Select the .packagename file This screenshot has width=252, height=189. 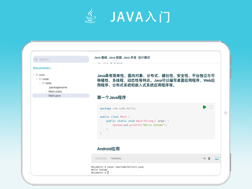point(58,87)
